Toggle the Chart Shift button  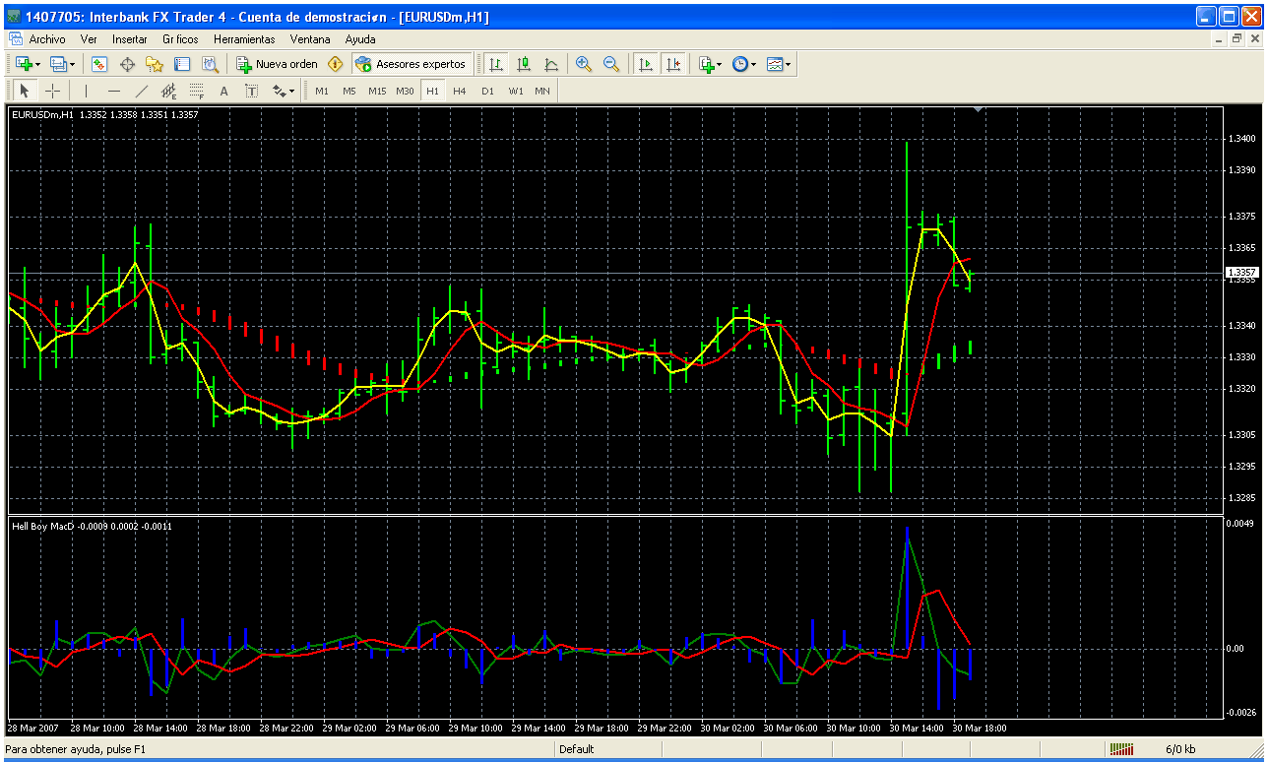pyautogui.click(x=673, y=64)
